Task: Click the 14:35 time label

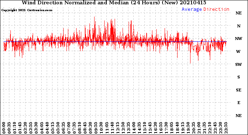Action: point(139,128)
